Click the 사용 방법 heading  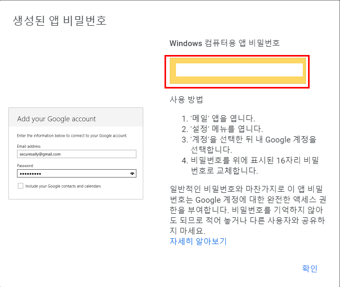187,100
